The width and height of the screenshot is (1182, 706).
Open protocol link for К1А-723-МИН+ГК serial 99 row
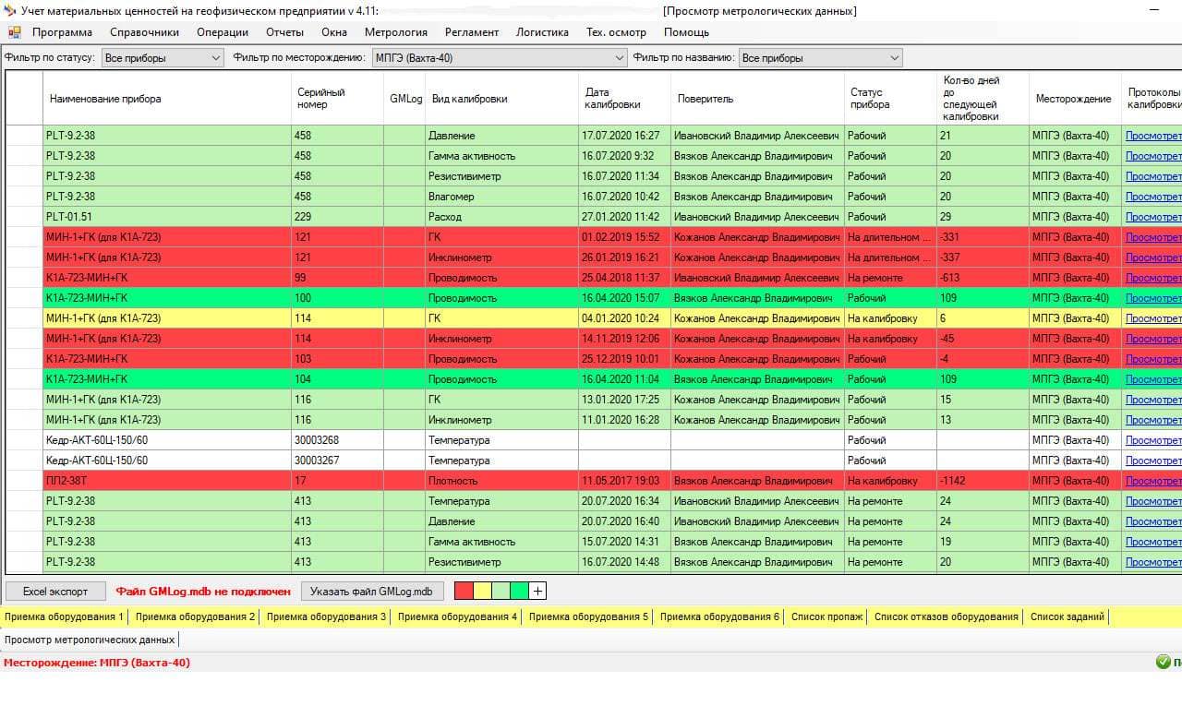click(x=1152, y=278)
